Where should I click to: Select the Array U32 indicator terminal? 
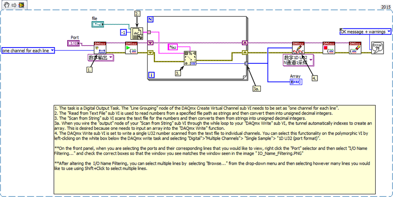296,82
